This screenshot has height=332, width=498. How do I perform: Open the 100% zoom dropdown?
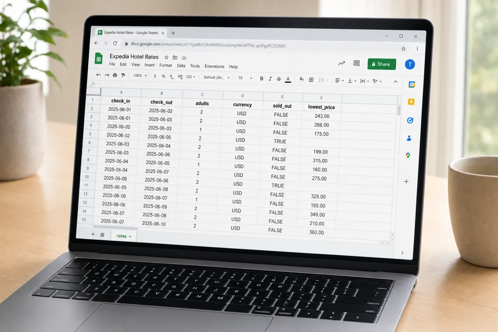(140, 76)
